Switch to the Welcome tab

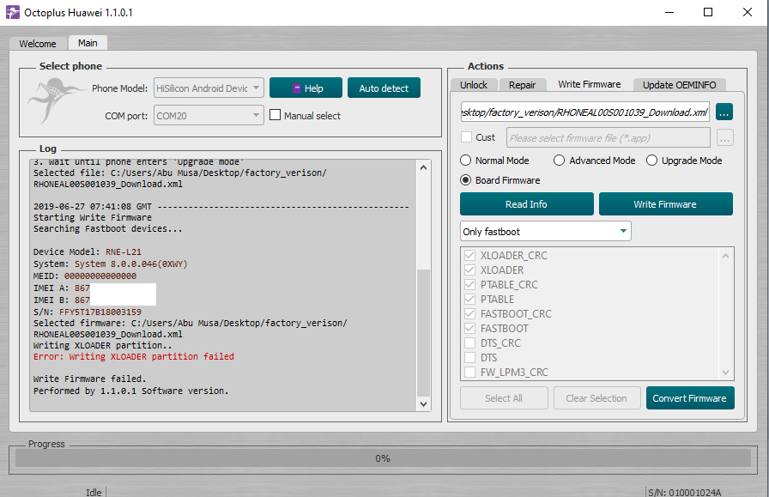click(37, 44)
